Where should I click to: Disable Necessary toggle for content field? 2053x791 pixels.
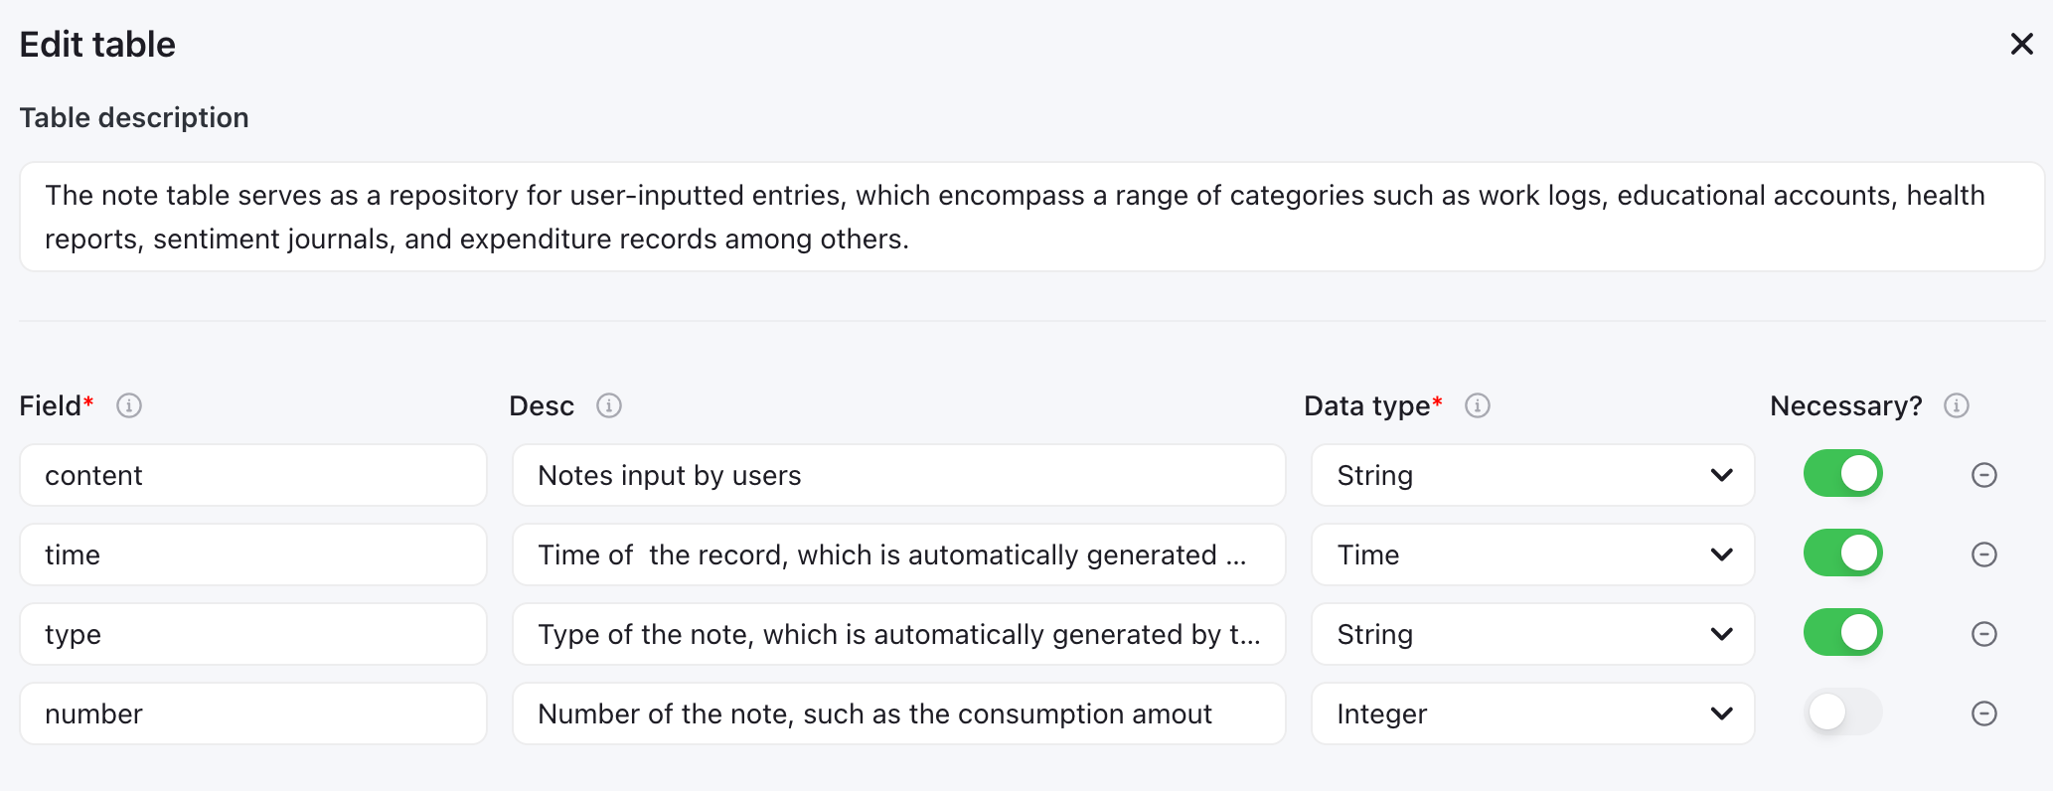1843,474
